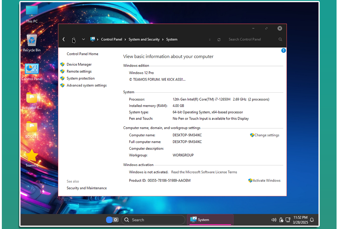Click the refresh icon beside the address bar
The height and width of the screenshot is (229, 339).
219,40
